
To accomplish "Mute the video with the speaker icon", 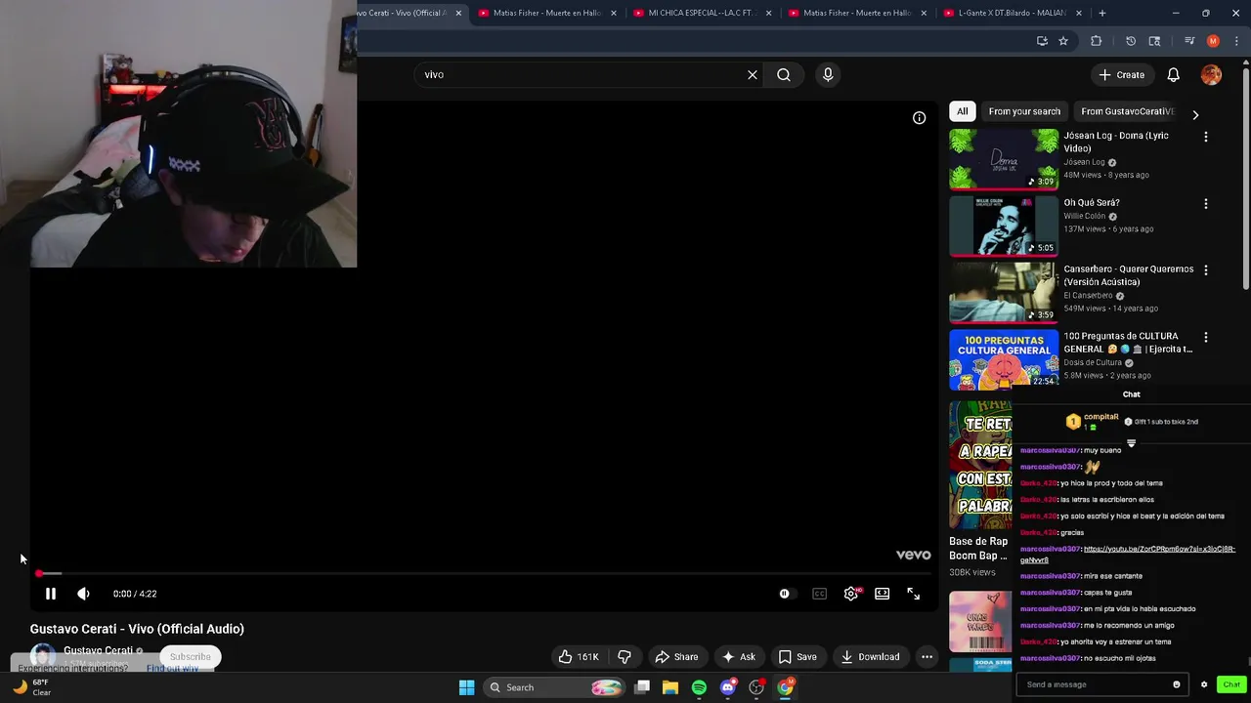I will click(x=83, y=594).
